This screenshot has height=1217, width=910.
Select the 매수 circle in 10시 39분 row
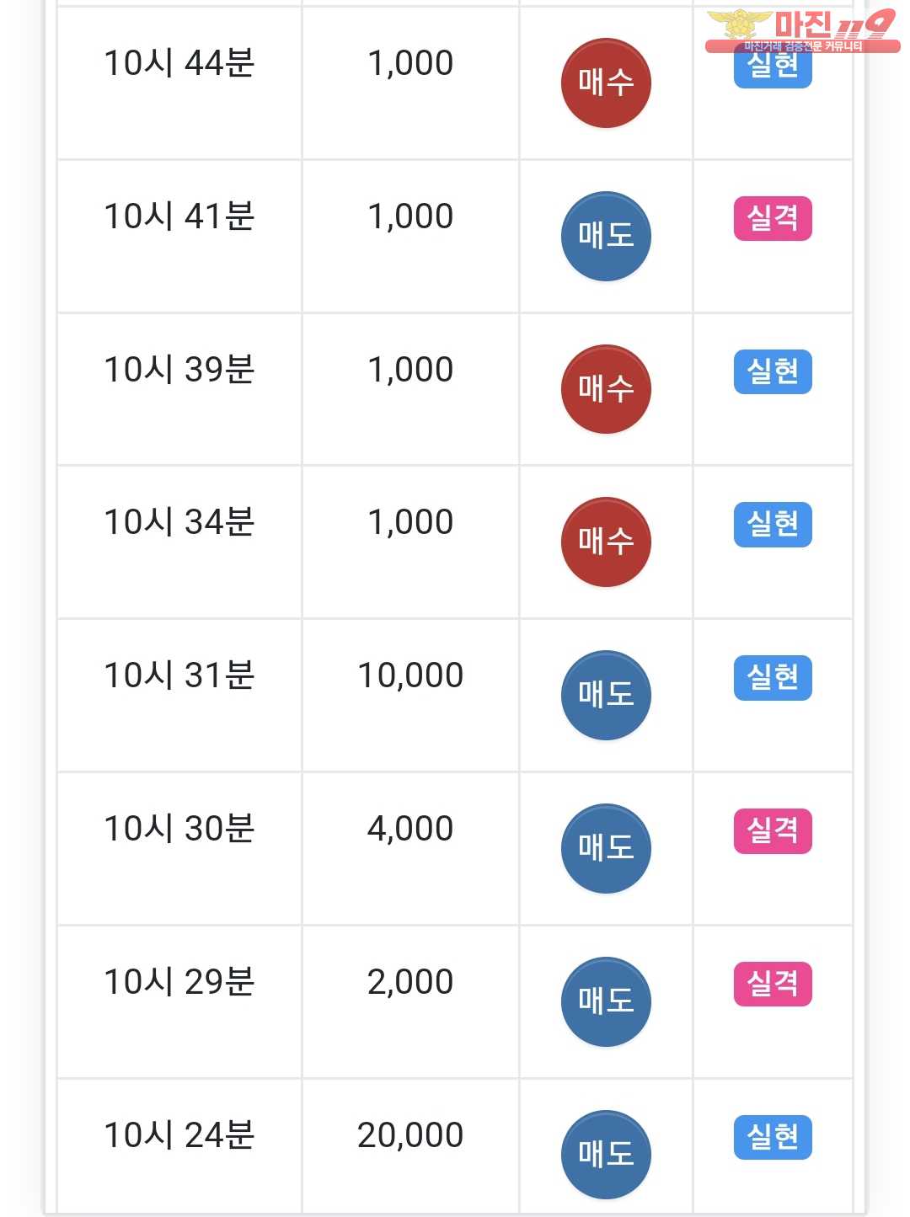606,389
